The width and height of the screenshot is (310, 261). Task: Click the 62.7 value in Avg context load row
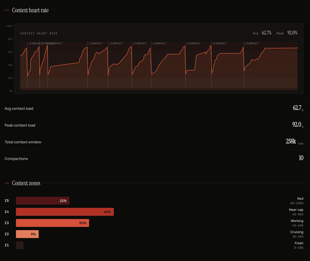coord(297,108)
